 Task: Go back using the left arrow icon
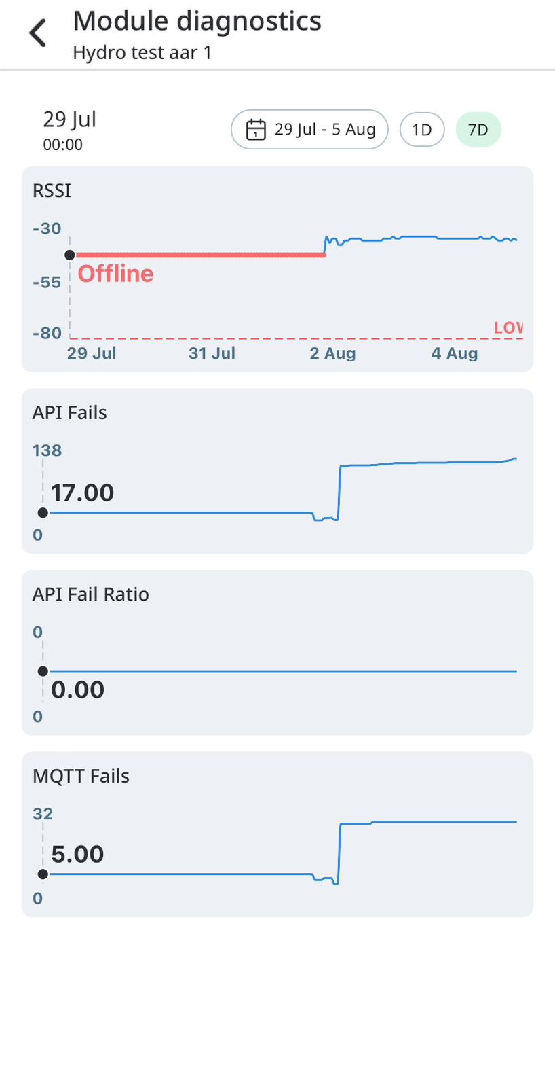38,33
